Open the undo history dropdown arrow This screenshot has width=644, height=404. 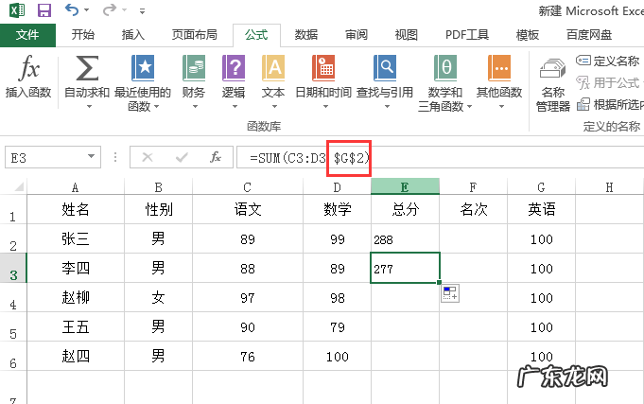point(86,9)
